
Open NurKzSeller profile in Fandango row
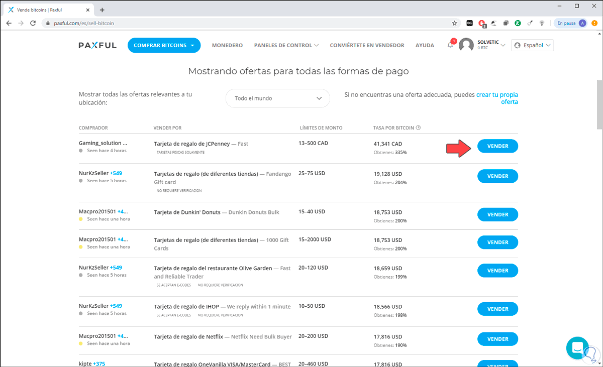pyautogui.click(x=93, y=173)
